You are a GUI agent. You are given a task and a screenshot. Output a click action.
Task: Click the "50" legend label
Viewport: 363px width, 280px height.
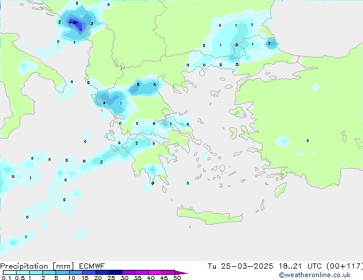tap(177, 278)
